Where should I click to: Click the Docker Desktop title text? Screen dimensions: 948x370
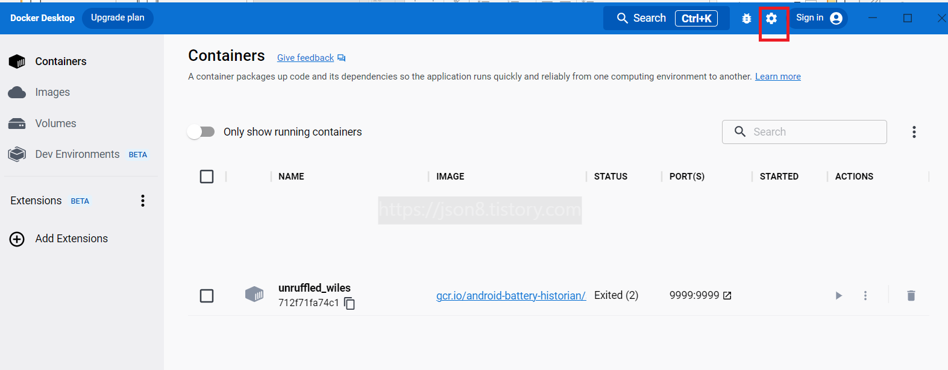coord(42,18)
